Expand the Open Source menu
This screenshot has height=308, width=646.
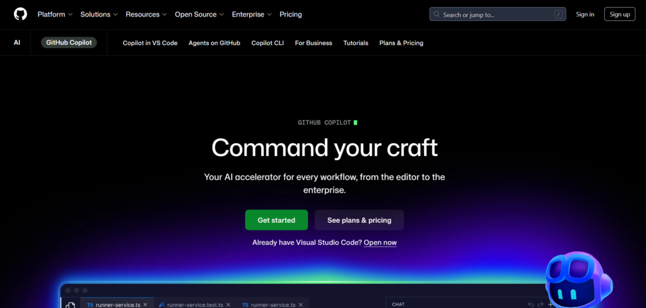point(199,15)
